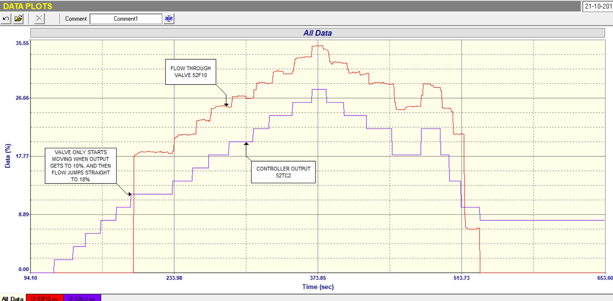Click the CONTROLLER OUTPUT 52TC2 annotation box
The image size is (613, 301).
click(283, 172)
